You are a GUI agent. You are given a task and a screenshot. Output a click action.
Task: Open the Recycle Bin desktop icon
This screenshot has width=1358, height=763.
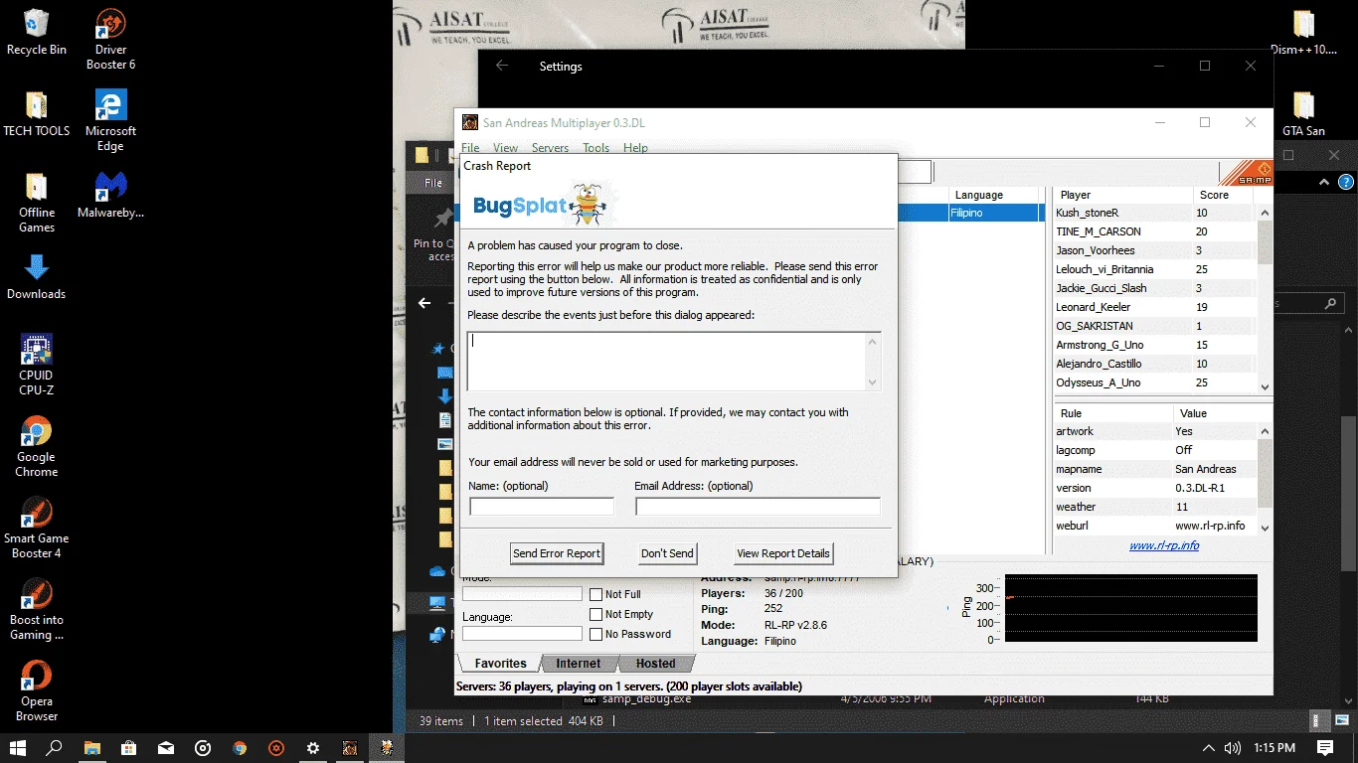[x=37, y=32]
